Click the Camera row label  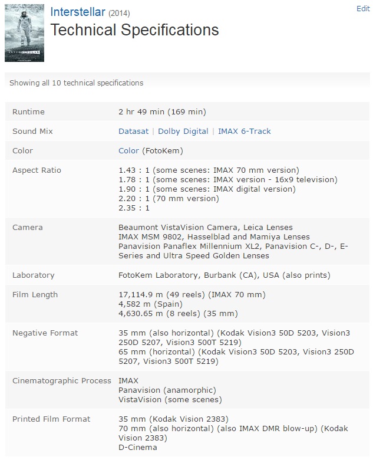[x=28, y=228]
